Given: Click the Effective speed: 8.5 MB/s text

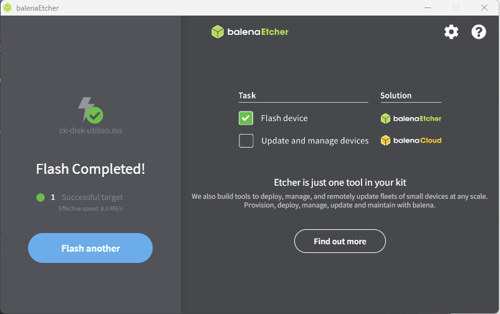Looking at the screenshot, I should [x=90, y=209].
